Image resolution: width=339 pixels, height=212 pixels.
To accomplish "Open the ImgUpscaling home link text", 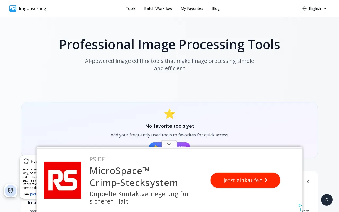I will pos(33,8).
